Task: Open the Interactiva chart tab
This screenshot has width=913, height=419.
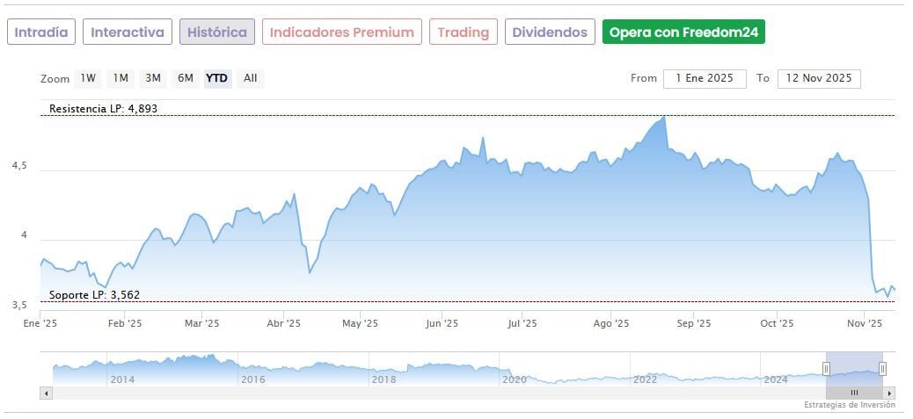Action: (128, 33)
